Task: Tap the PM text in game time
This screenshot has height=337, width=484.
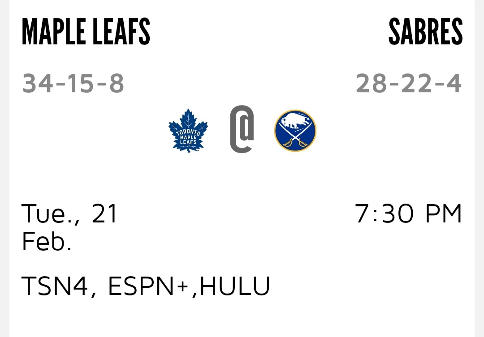Action: pos(443,213)
